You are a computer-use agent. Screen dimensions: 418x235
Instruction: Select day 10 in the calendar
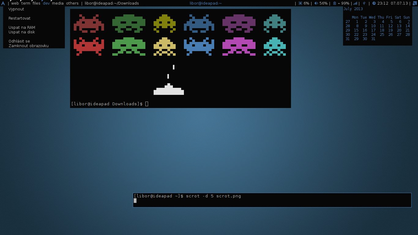click(x=373, y=26)
